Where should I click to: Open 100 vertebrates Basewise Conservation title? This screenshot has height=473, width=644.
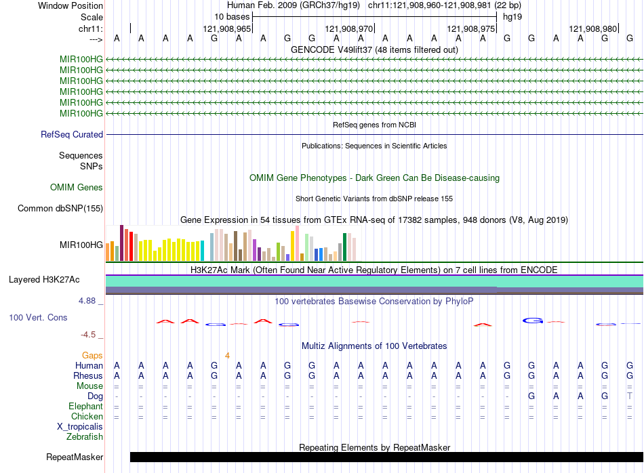[374, 301]
